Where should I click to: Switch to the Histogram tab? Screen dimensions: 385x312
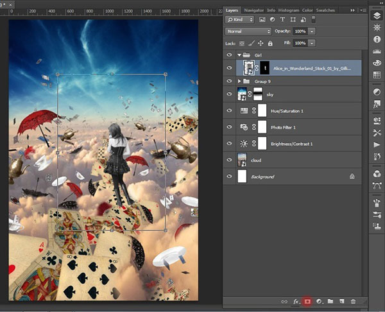coord(289,10)
